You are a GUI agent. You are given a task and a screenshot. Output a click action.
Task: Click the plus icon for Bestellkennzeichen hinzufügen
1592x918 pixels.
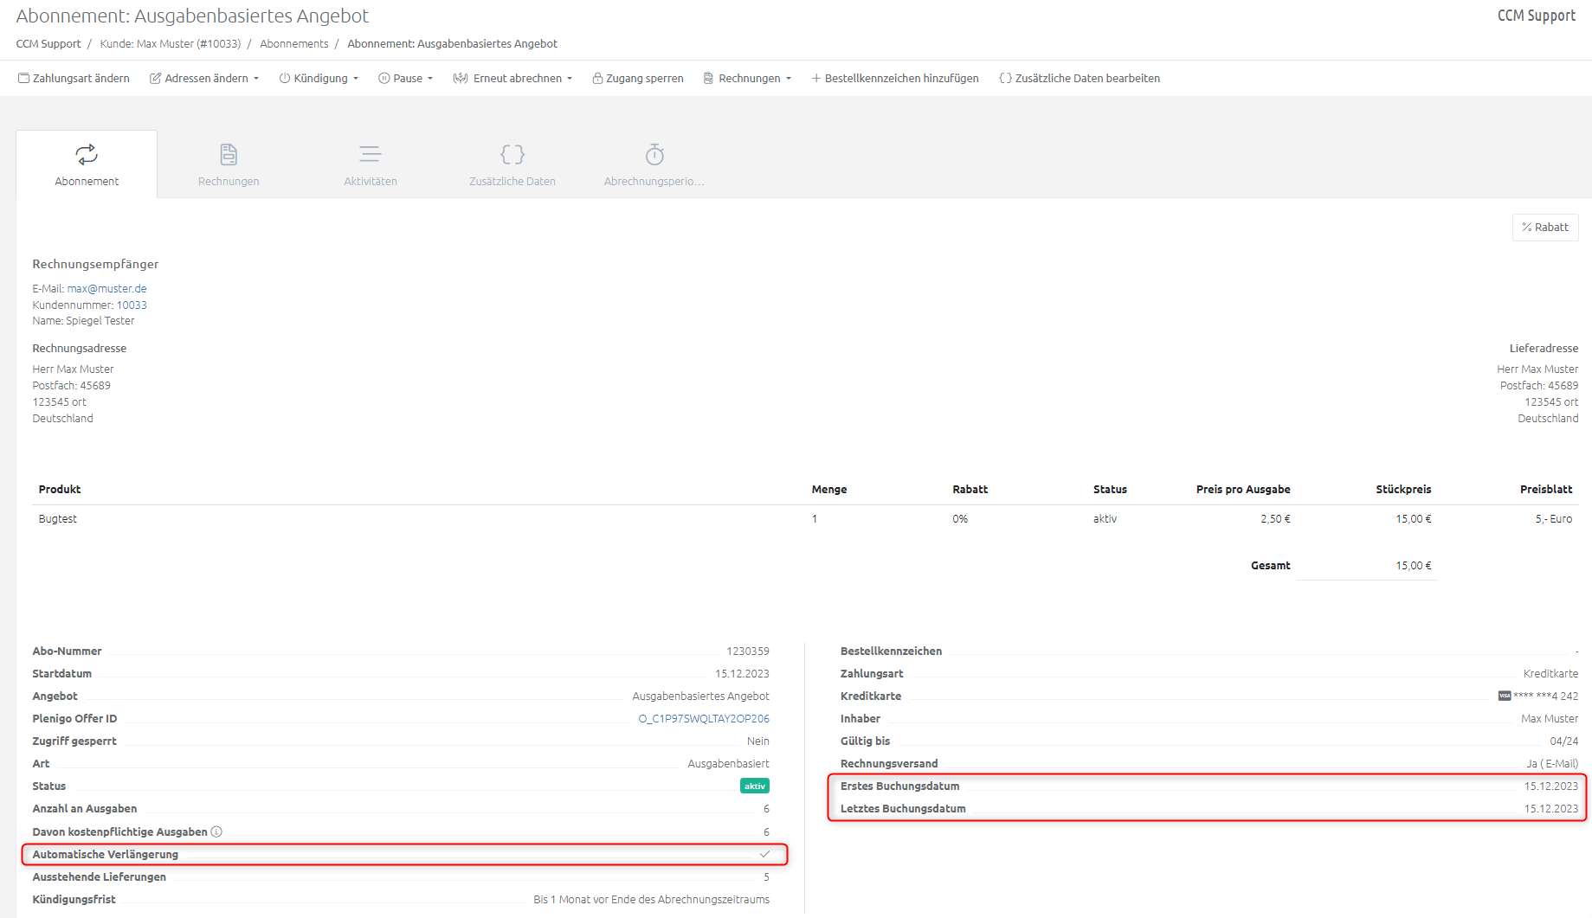coord(815,78)
